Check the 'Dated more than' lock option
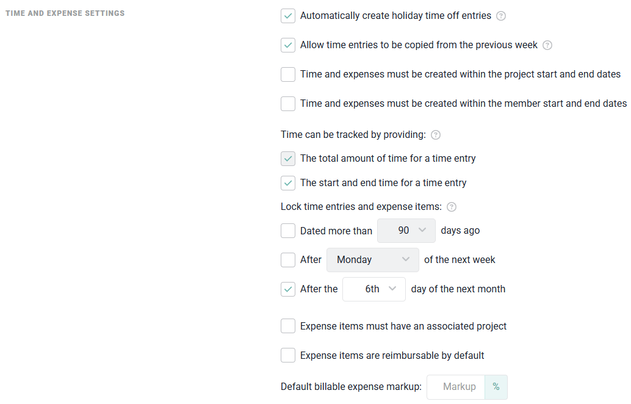The image size is (631, 404). click(288, 231)
